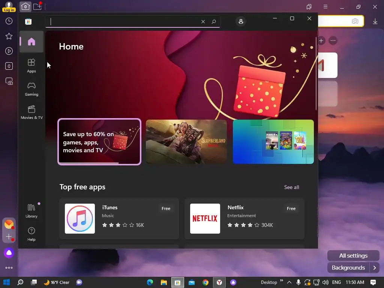Viewport: 384px width, 288px height.
Task: Open the Movies & TV section
Action: tap(31, 112)
